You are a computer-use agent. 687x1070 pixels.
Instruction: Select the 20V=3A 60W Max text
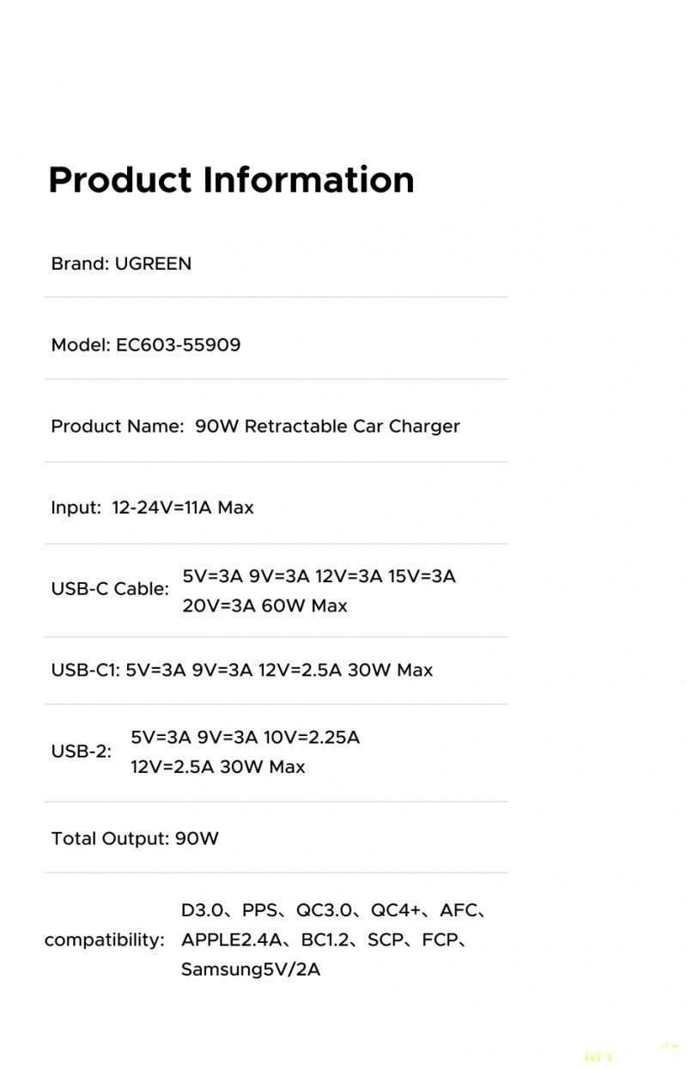pos(264,605)
